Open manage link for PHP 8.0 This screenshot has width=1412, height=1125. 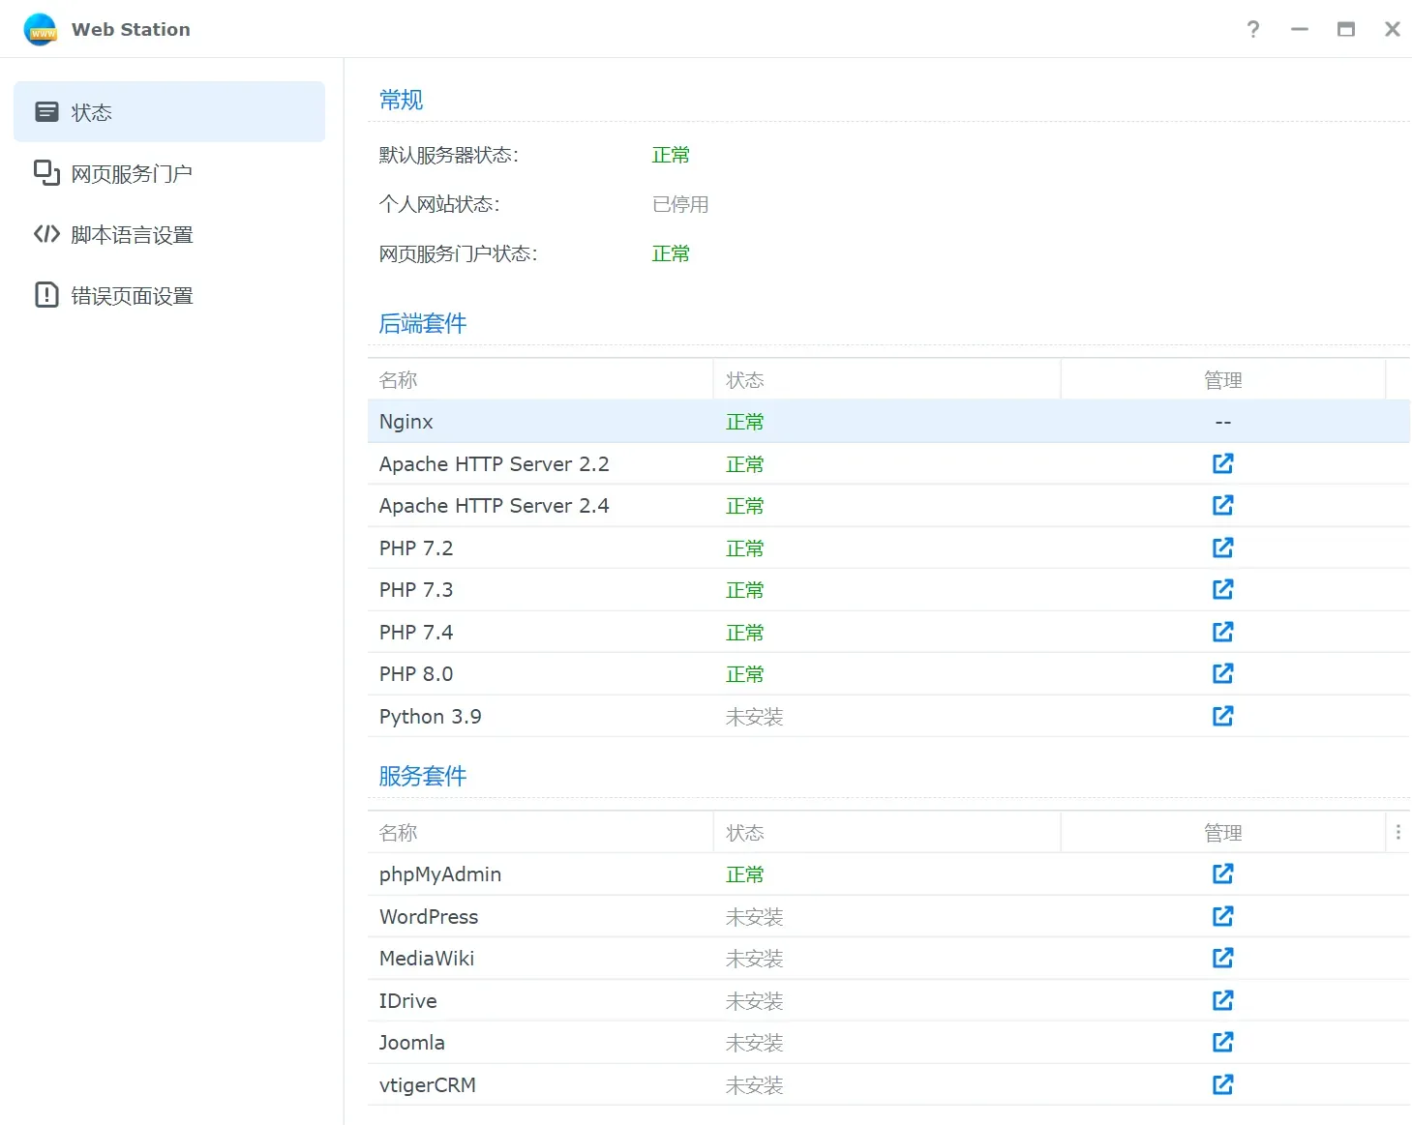(1222, 673)
